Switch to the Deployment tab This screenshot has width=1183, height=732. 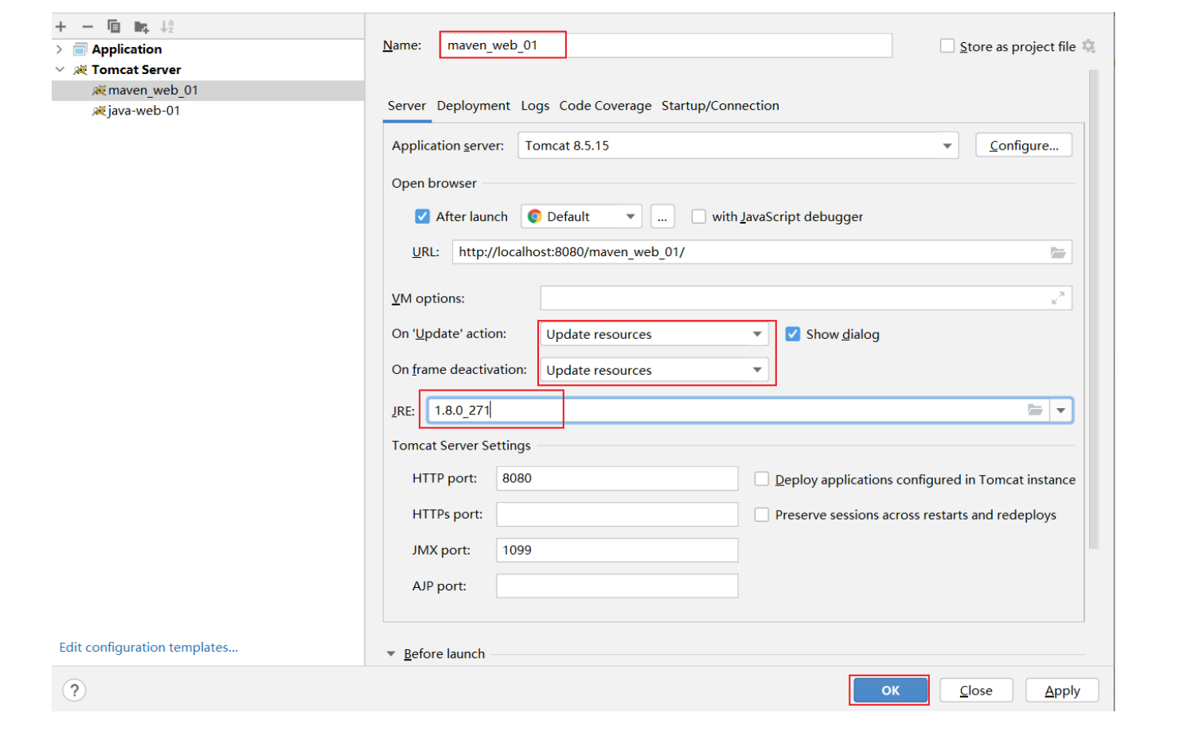tap(474, 106)
